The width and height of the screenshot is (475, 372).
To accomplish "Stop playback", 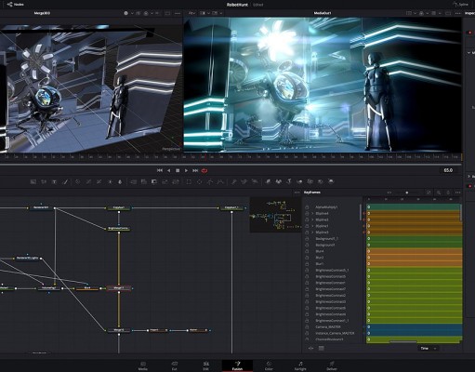I will point(178,170).
